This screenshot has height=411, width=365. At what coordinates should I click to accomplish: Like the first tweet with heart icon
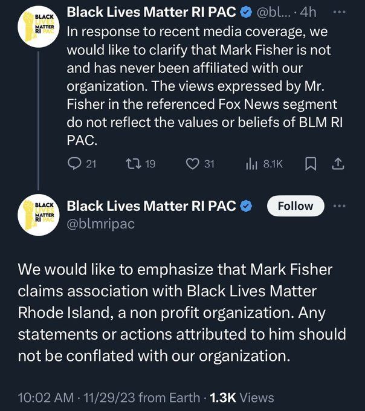coord(193,163)
